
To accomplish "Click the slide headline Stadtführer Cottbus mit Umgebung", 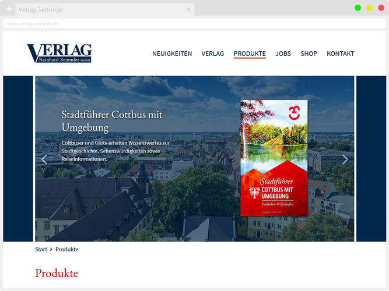I will tap(112, 120).
